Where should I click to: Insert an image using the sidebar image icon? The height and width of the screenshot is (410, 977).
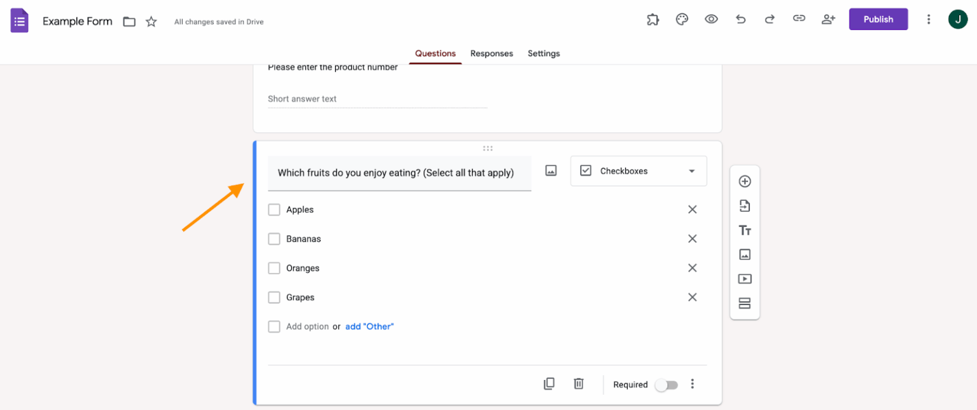point(744,254)
